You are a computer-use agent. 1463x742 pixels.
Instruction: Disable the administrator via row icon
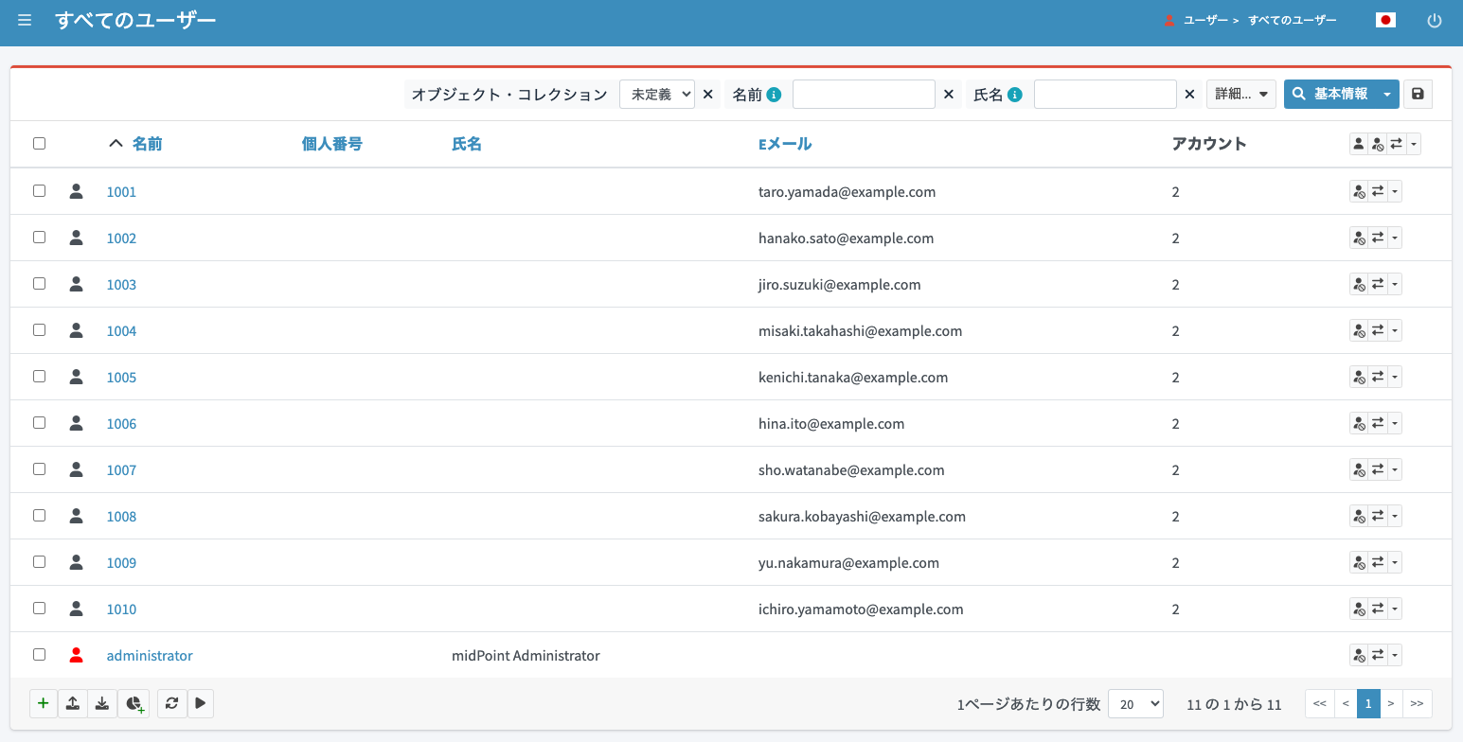(1359, 656)
